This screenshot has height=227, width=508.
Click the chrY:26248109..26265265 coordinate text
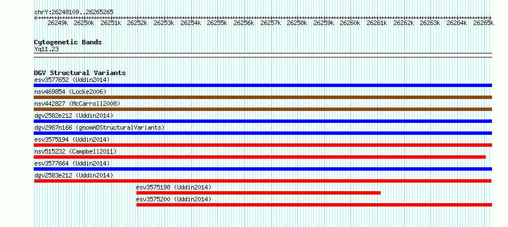tap(74, 13)
